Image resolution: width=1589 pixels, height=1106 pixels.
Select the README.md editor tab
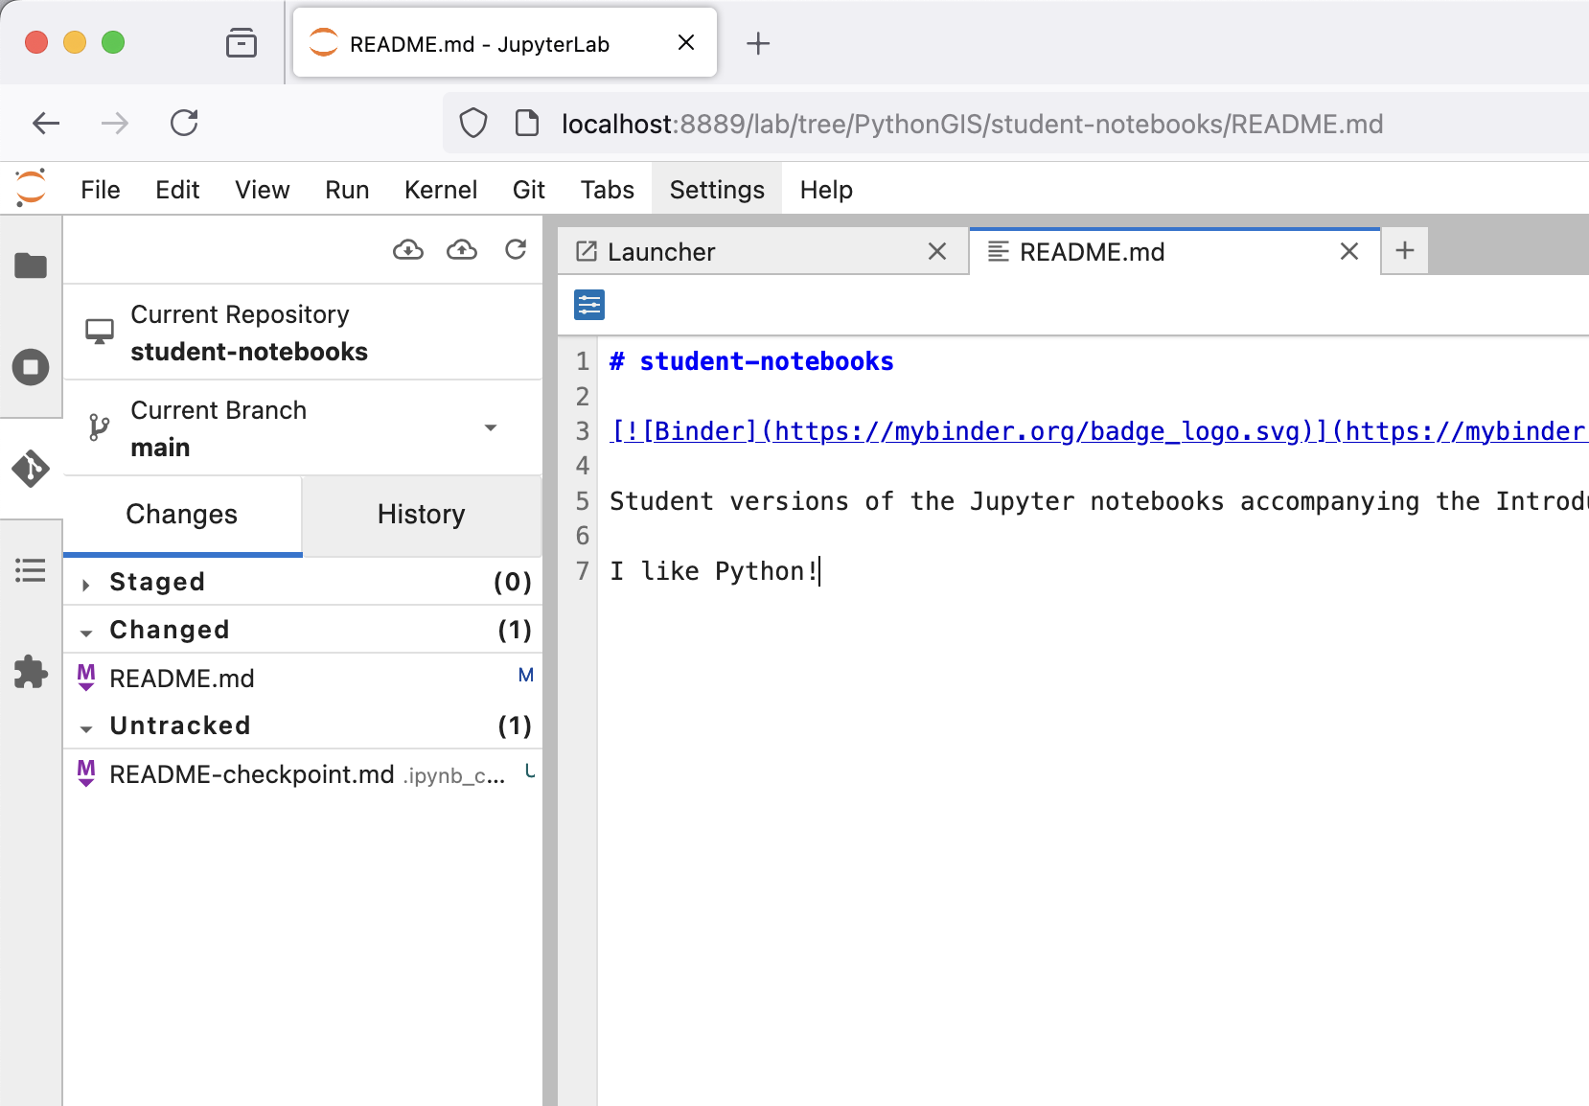[x=1175, y=251]
